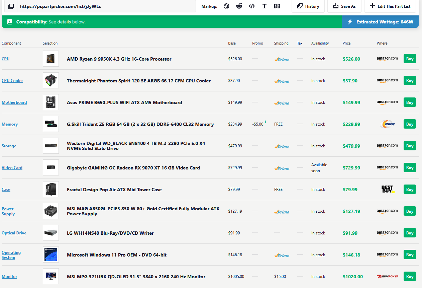This screenshot has width=422, height=288.
Task: Open the Optical Drive component link
Action: (14, 233)
